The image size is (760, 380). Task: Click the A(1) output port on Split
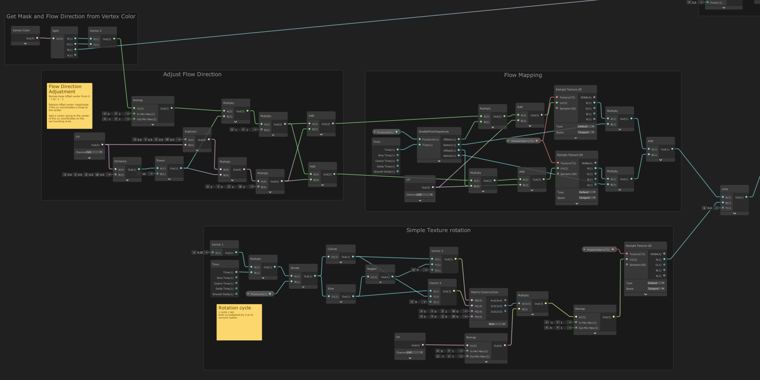(x=75, y=55)
